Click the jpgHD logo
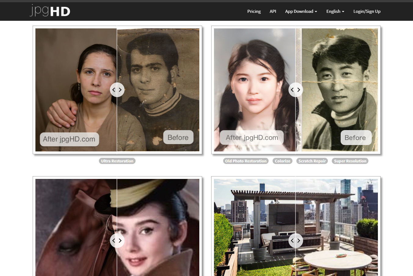The height and width of the screenshot is (276, 413). (50, 11)
